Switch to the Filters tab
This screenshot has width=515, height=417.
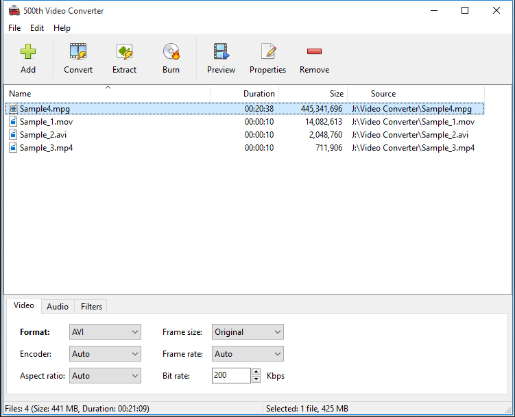click(x=91, y=307)
